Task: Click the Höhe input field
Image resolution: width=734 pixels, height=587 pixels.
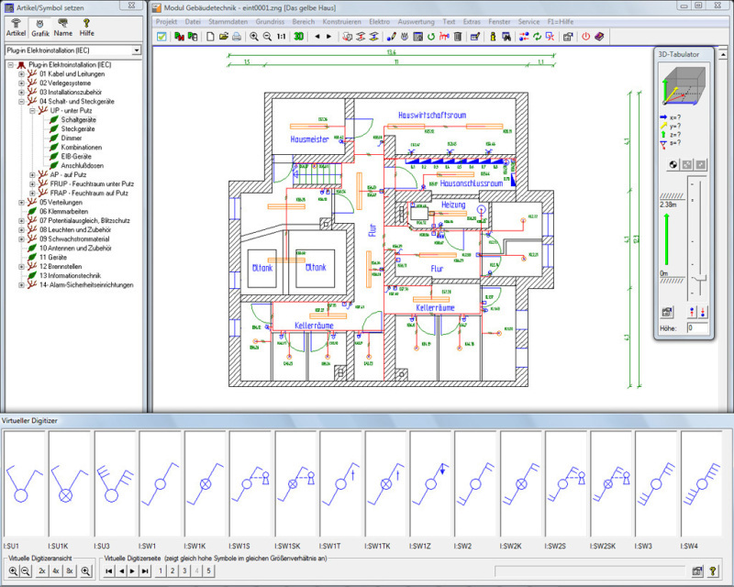Action: click(697, 328)
